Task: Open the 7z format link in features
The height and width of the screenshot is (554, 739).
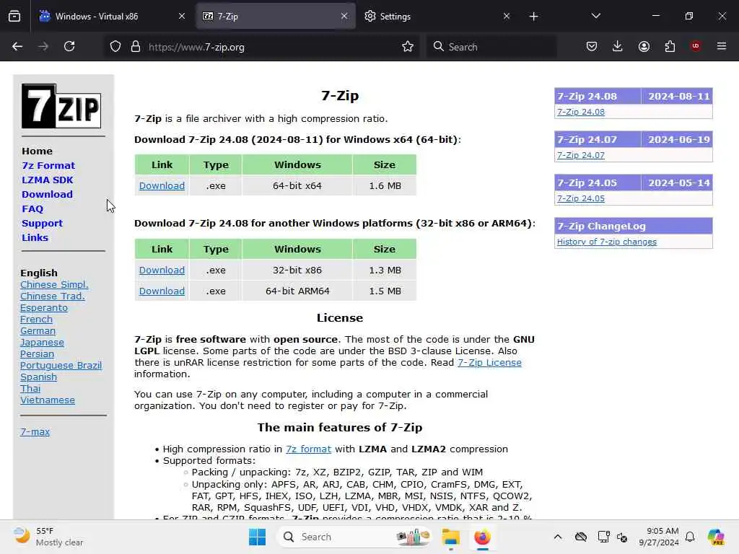Action: pos(308,449)
